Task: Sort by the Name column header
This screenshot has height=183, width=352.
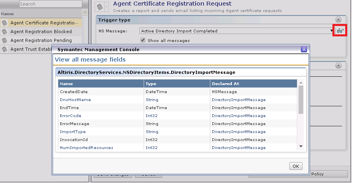Action: (101, 84)
